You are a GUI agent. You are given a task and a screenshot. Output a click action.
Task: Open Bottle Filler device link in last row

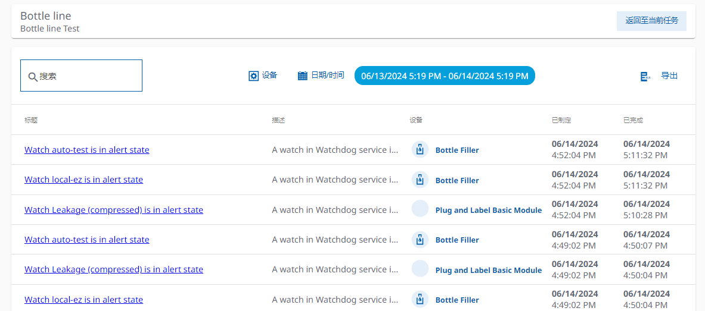coord(457,300)
